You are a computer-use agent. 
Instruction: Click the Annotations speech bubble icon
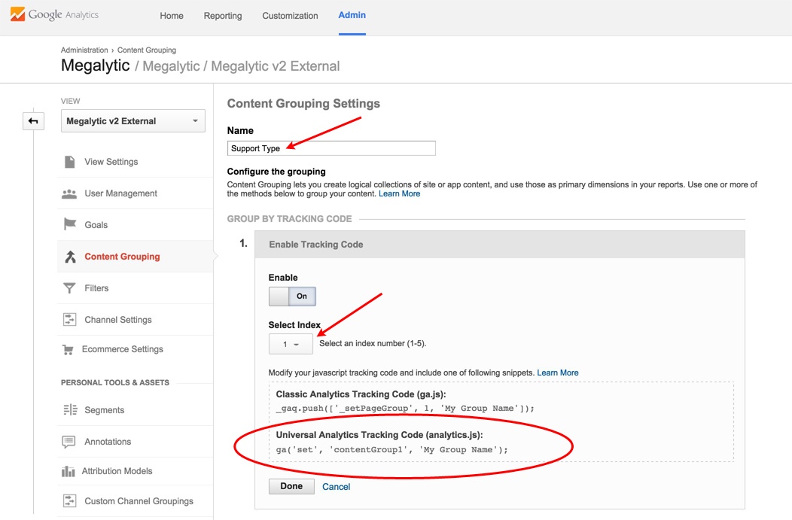pos(69,442)
